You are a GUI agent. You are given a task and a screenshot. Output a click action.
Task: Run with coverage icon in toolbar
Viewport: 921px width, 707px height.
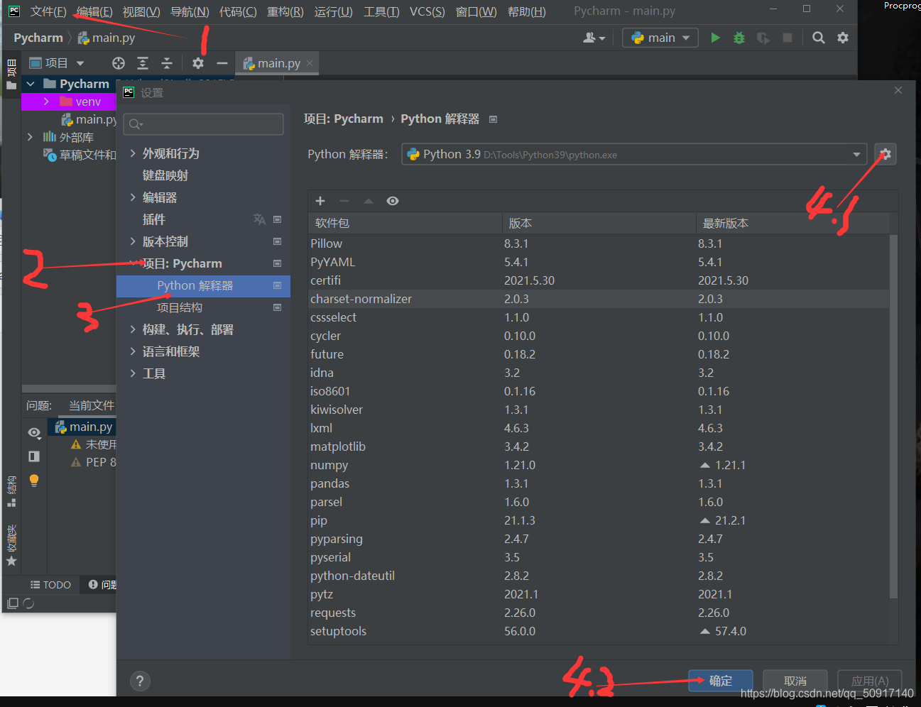[x=763, y=38]
